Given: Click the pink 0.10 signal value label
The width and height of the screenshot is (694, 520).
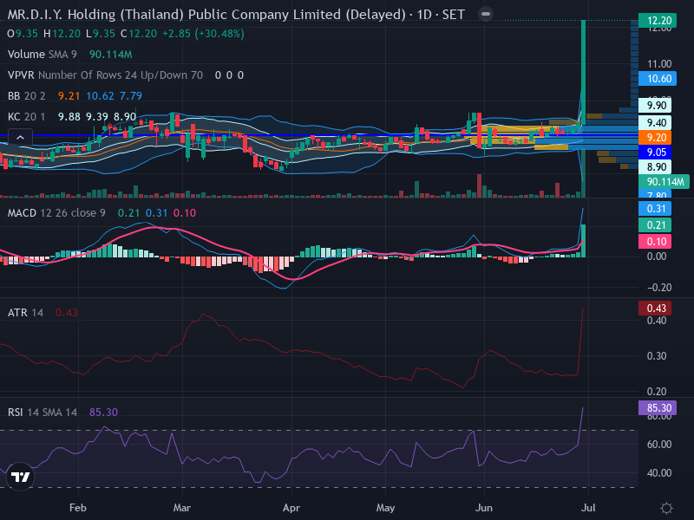Looking at the screenshot, I should 655,242.
